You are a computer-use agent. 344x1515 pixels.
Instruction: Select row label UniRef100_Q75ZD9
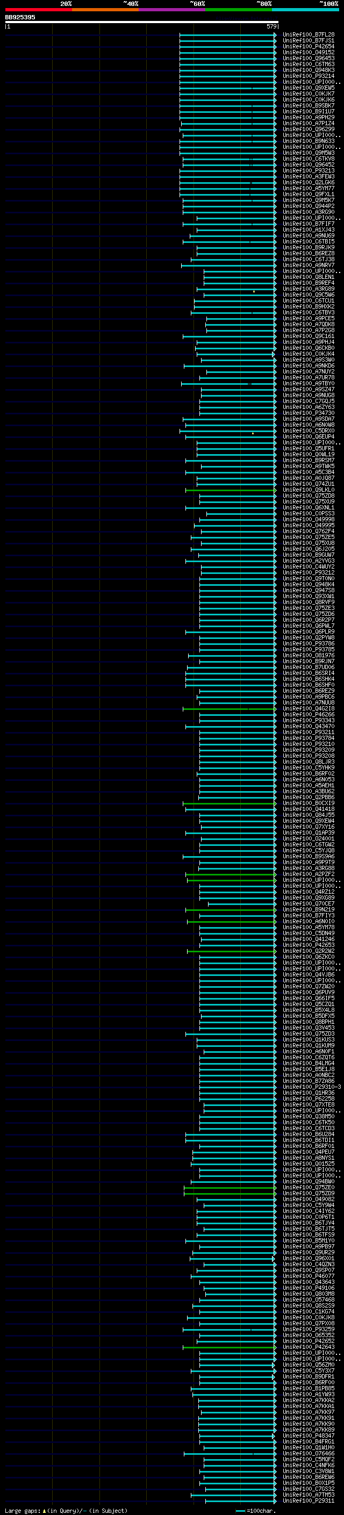tap(308, 1193)
